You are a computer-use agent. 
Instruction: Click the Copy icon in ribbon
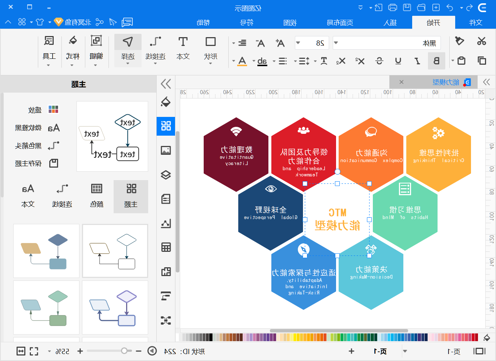point(481,60)
